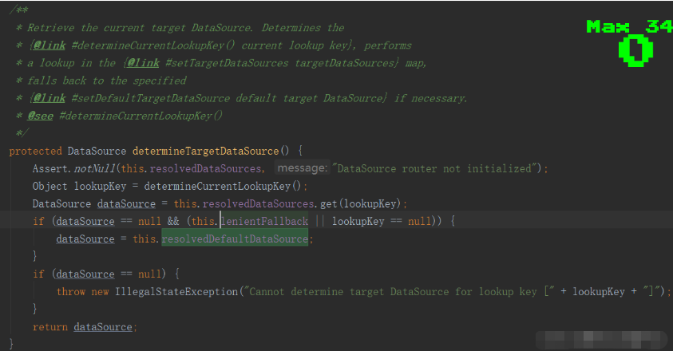Click #setDefaultTargetDataSource Javadoc link
Screen dimensions: 673x351
pyautogui.click(x=151, y=98)
